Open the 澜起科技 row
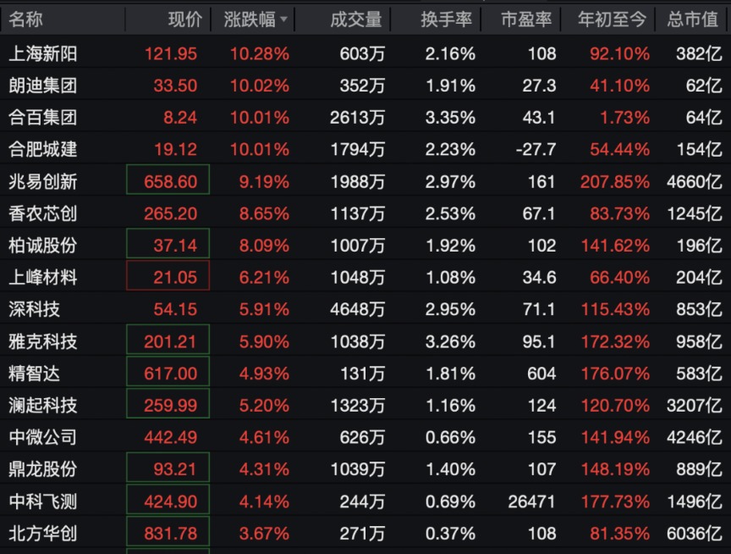731x554 pixels. pyautogui.click(x=365, y=405)
